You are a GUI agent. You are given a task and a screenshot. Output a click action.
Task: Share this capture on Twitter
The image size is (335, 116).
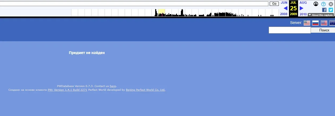(331, 10)
